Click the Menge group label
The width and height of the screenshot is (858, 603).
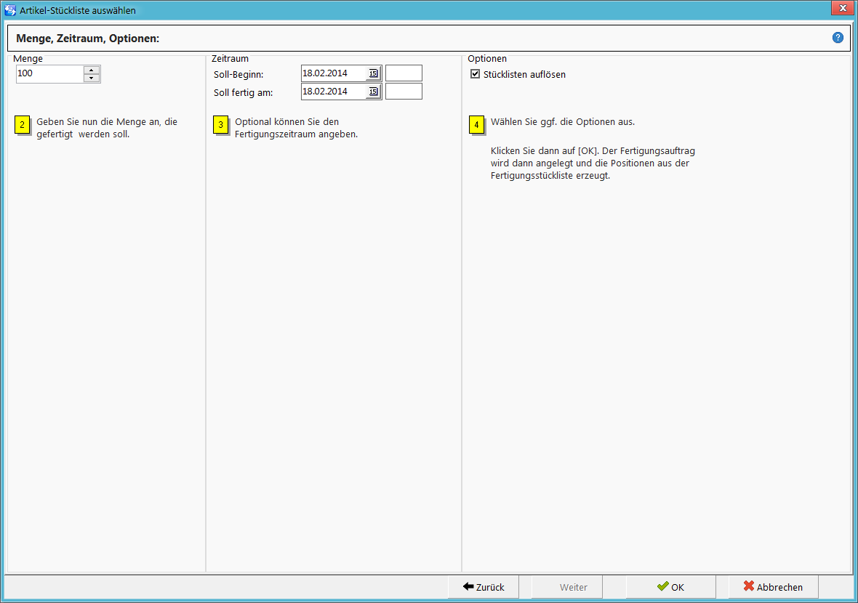[28, 59]
